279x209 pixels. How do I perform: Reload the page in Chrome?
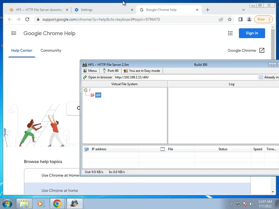(27, 19)
